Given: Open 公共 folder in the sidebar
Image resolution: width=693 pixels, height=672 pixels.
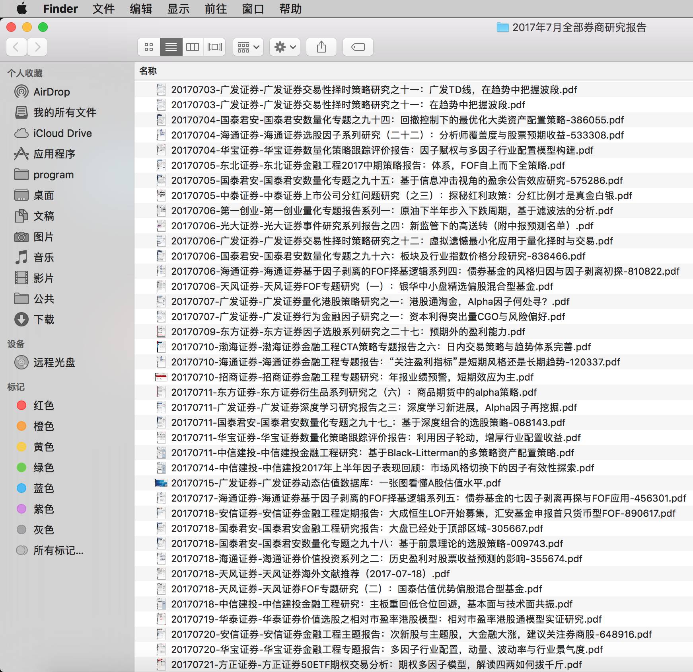Looking at the screenshot, I should coord(35,299).
